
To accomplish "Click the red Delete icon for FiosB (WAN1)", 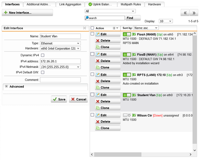I will coord(97,61).
